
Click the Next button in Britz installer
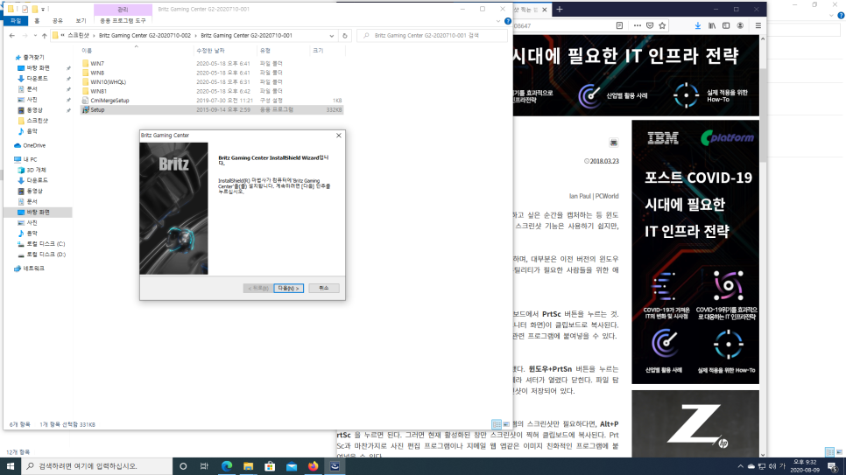click(289, 289)
